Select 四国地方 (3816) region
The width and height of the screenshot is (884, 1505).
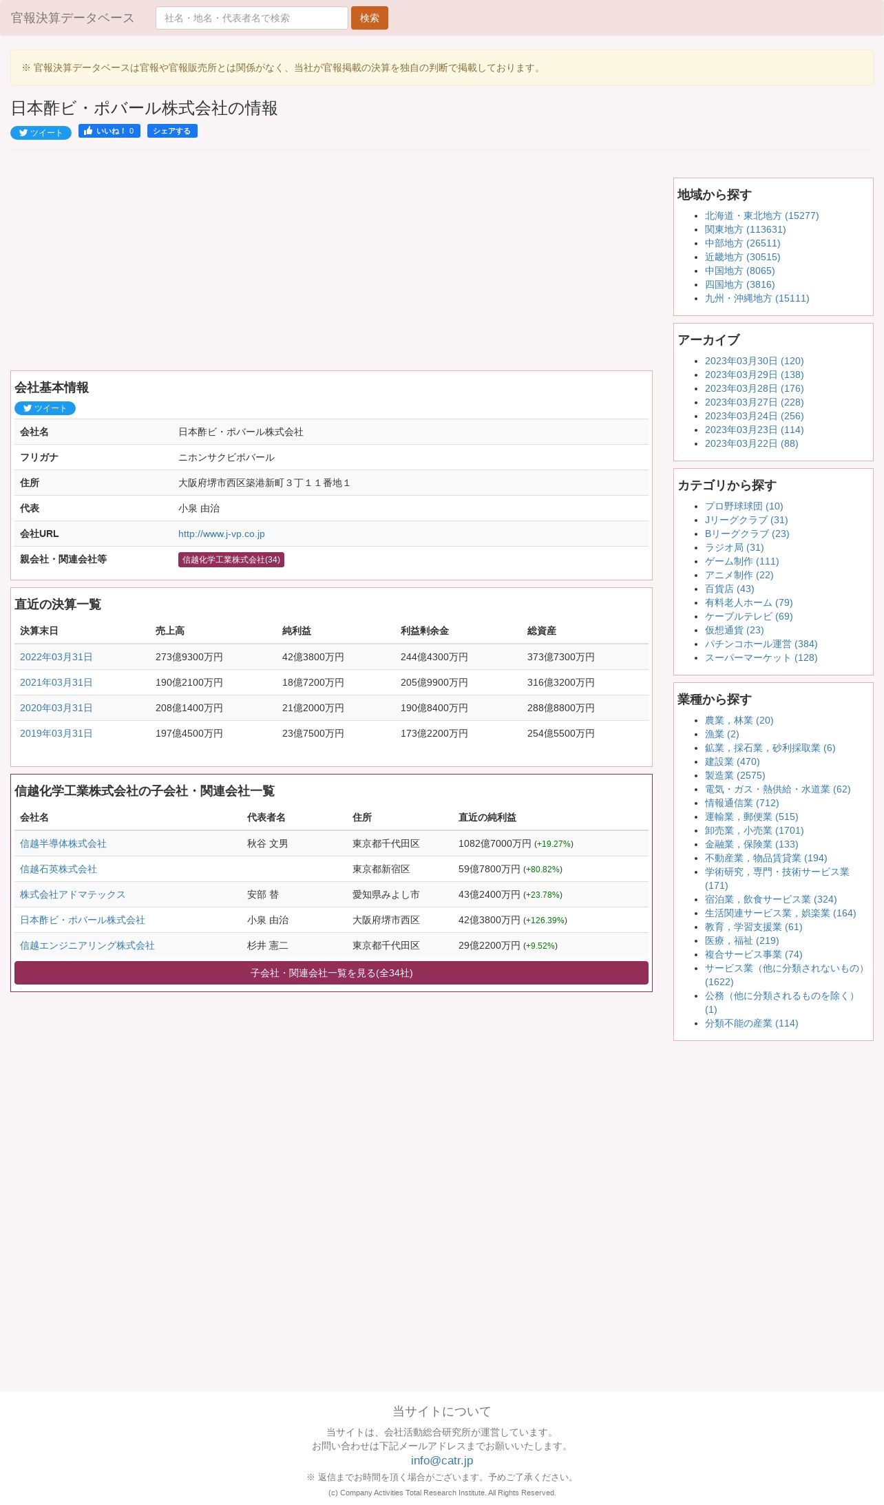coord(739,285)
